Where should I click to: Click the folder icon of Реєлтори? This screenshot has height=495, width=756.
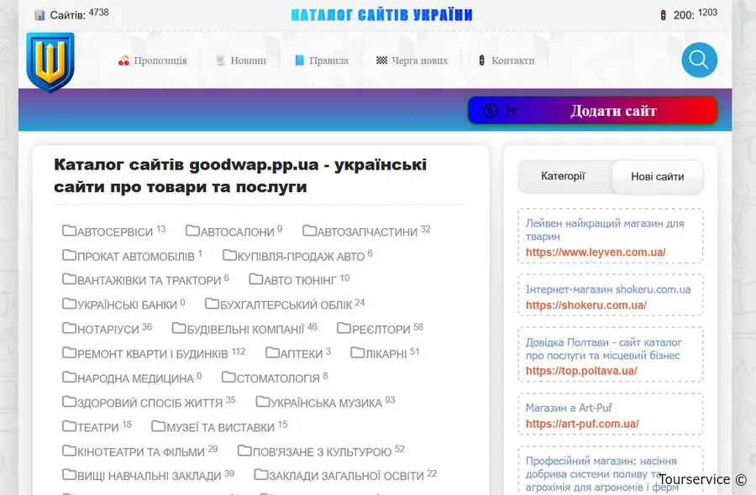pos(344,328)
